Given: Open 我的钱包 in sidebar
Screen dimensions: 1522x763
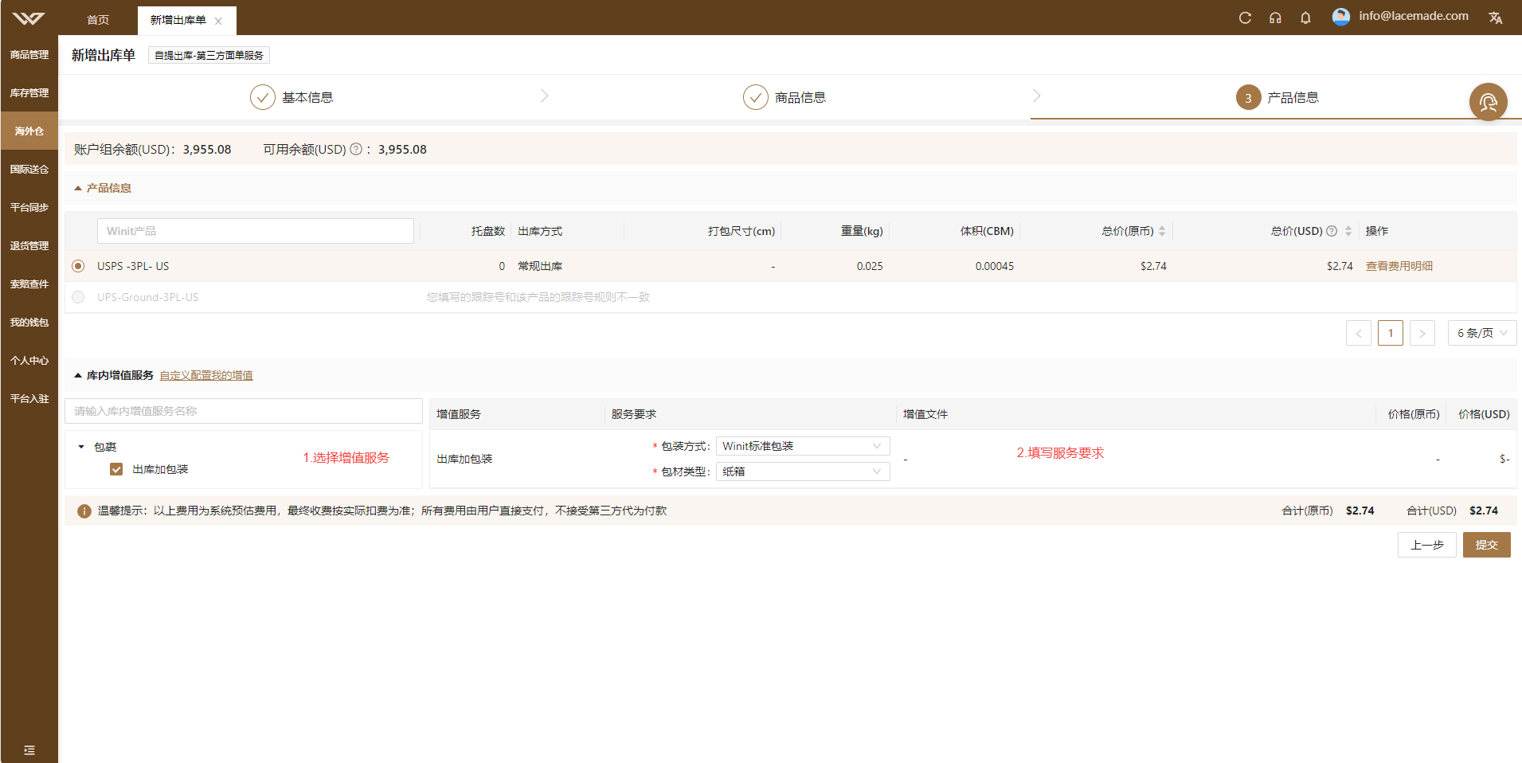Looking at the screenshot, I should pyautogui.click(x=29, y=322).
